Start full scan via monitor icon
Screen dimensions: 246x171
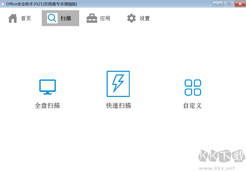(48, 87)
